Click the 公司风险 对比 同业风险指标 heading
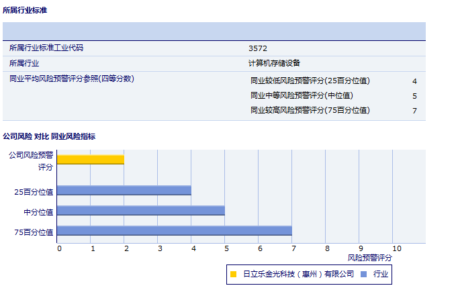 pyautogui.click(x=49, y=136)
